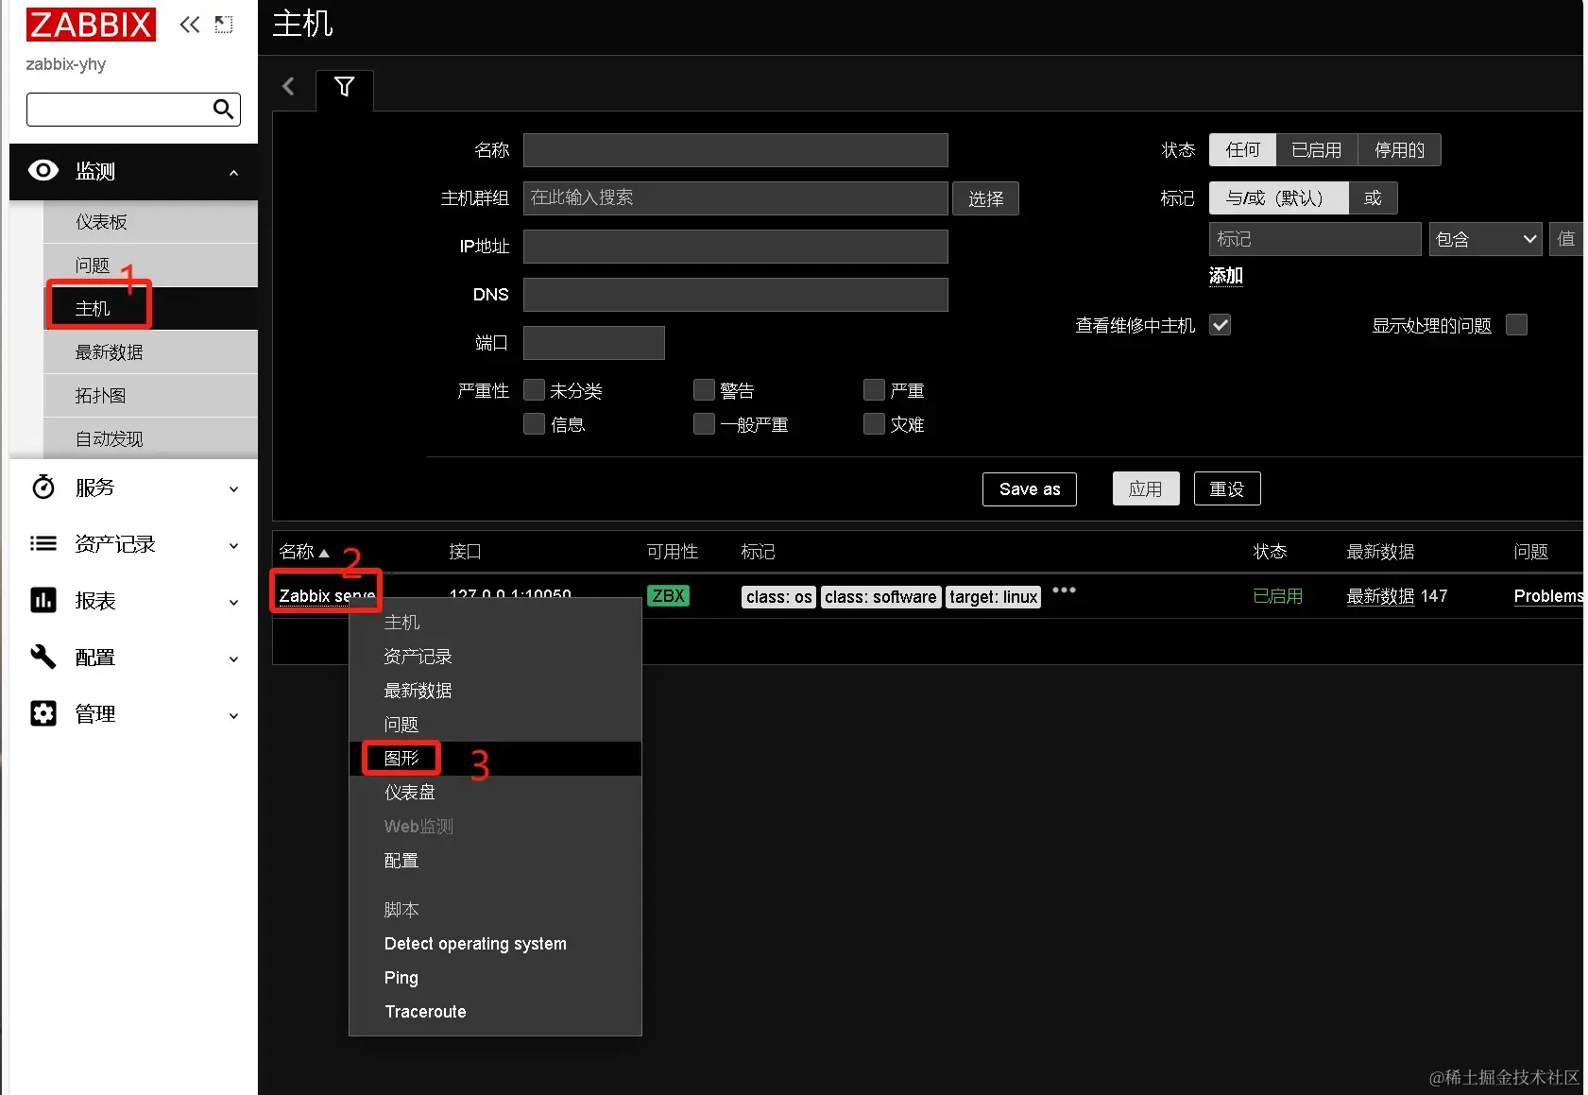Check the 严重 severity box
The height and width of the screenshot is (1095, 1588).
coord(874,390)
